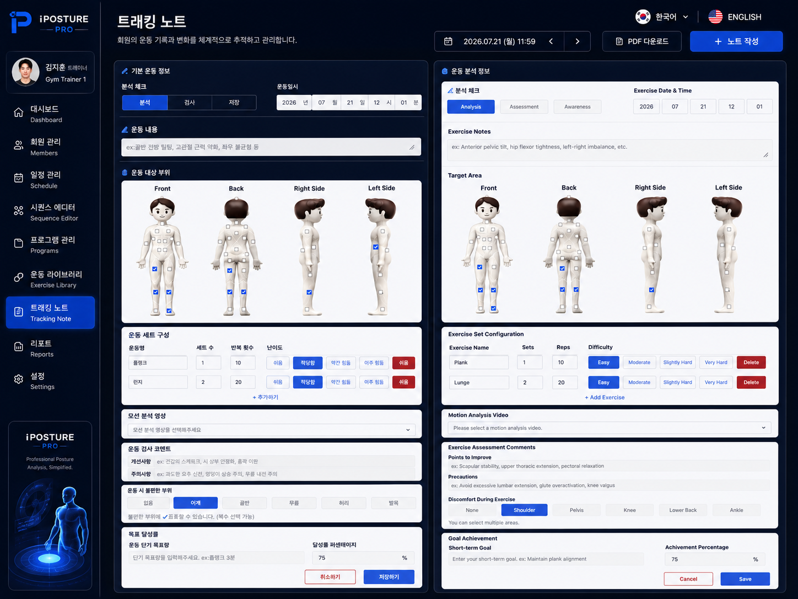The width and height of the screenshot is (798, 599).
Task: Click the Korean flag icon
Action: 643,17
